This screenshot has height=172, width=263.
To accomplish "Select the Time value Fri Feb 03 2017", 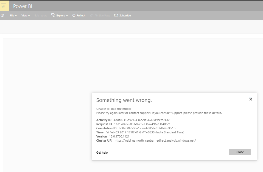I will coord(145,132).
